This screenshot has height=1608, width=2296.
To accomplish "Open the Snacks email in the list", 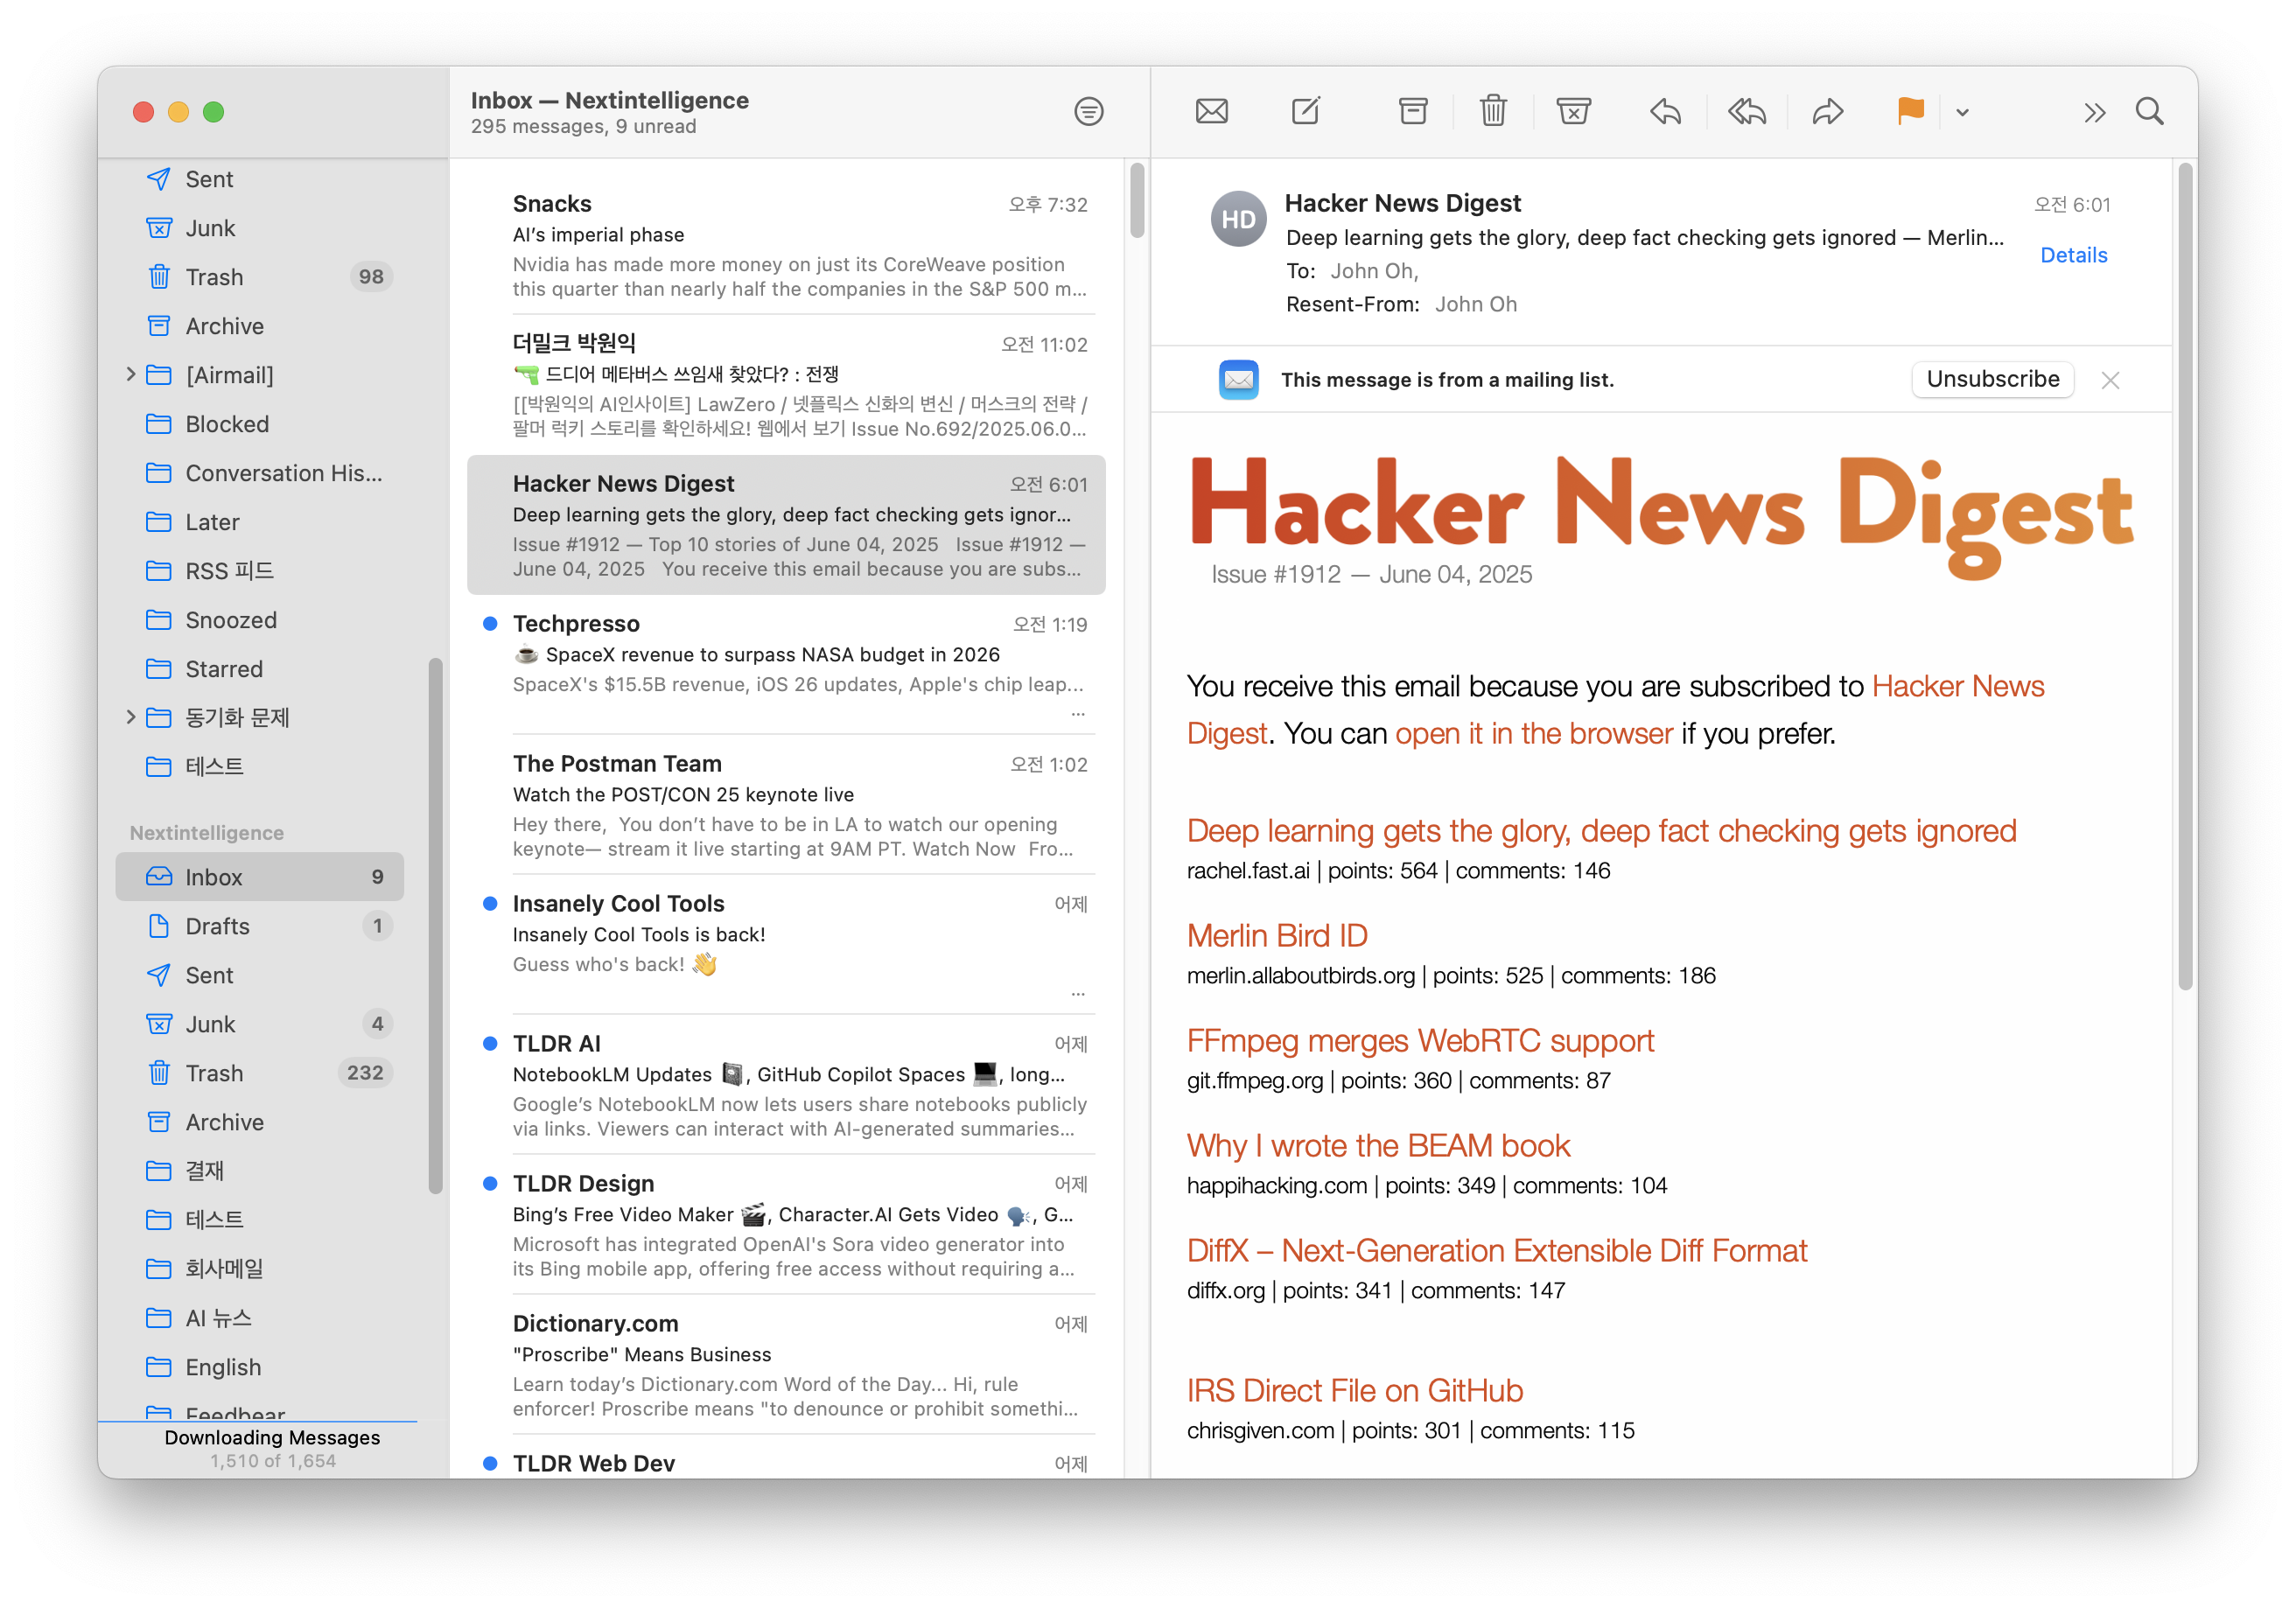I will (787, 246).
